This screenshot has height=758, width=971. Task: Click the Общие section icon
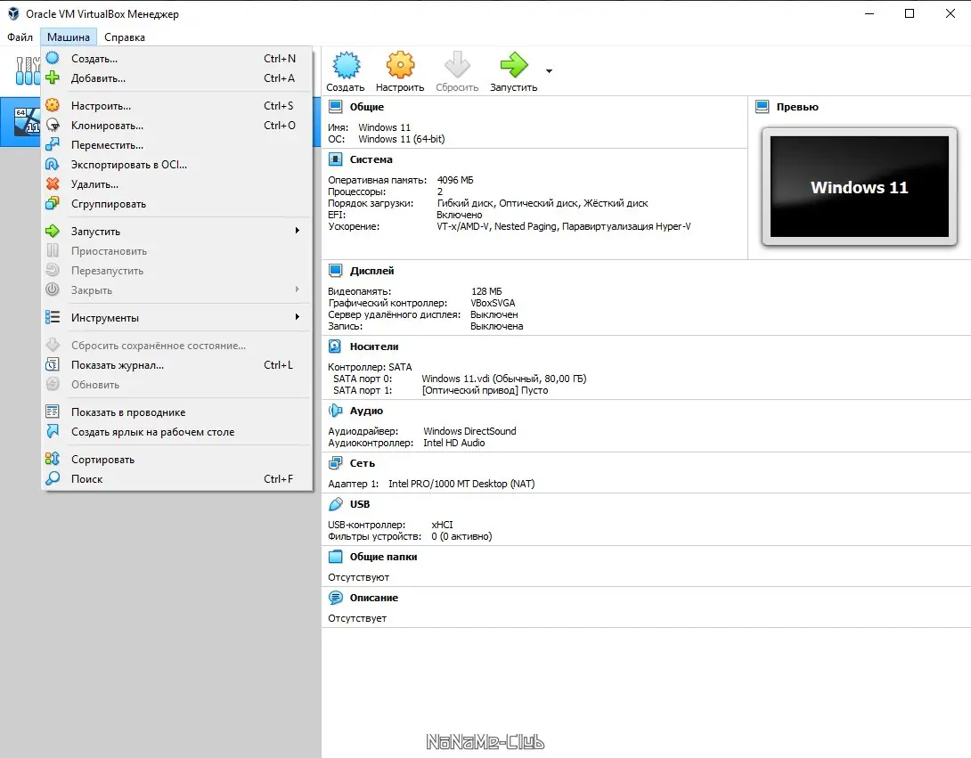pyautogui.click(x=335, y=107)
